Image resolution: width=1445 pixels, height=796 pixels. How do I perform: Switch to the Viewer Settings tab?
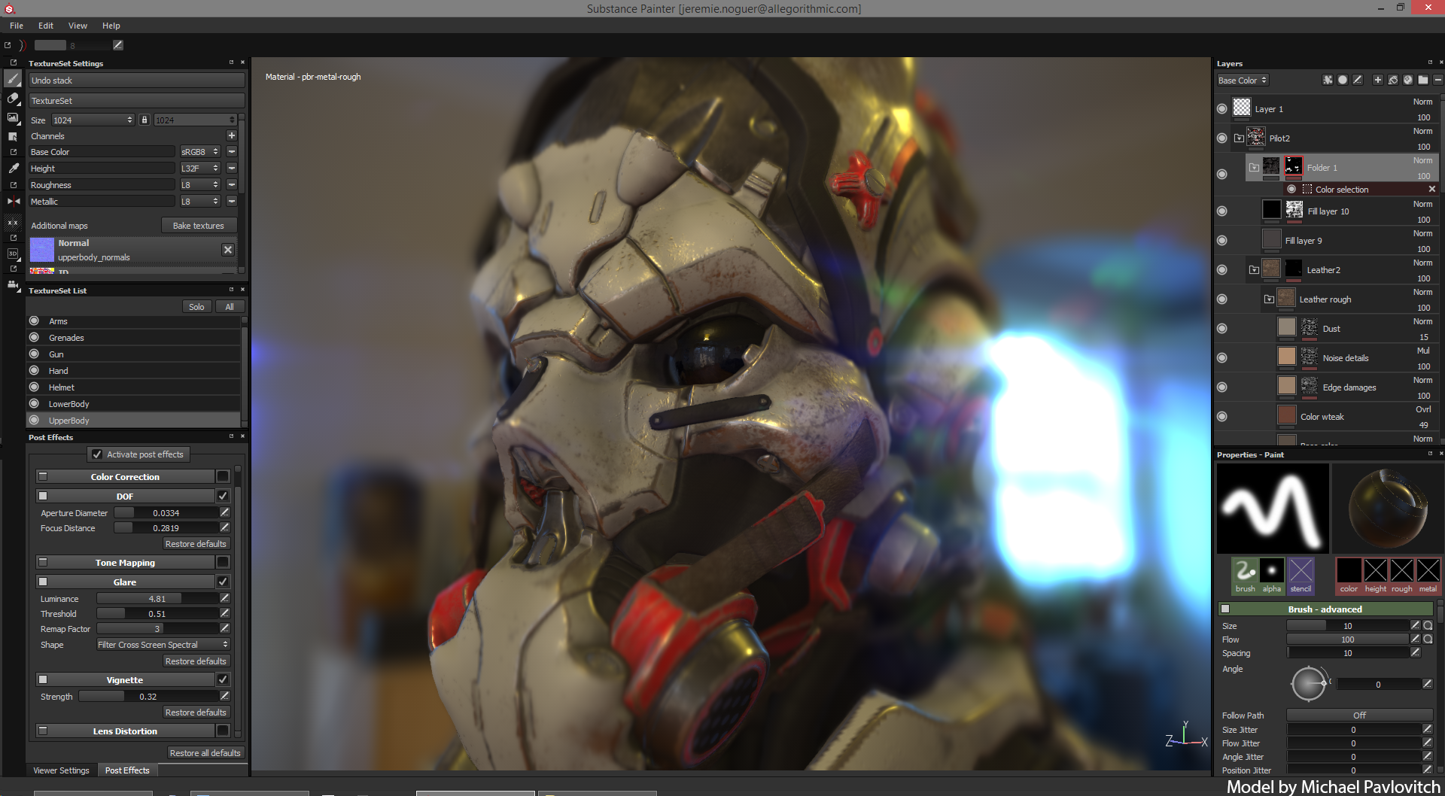click(x=61, y=770)
